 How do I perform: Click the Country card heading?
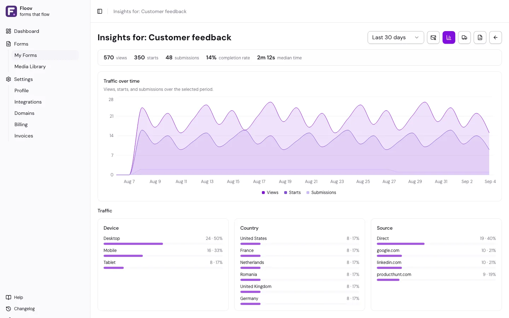(249, 228)
